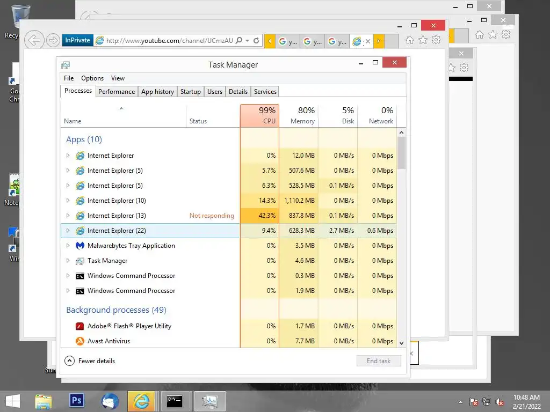Click Malwarebytes Tray Application icon
This screenshot has height=412, width=550.
point(80,246)
